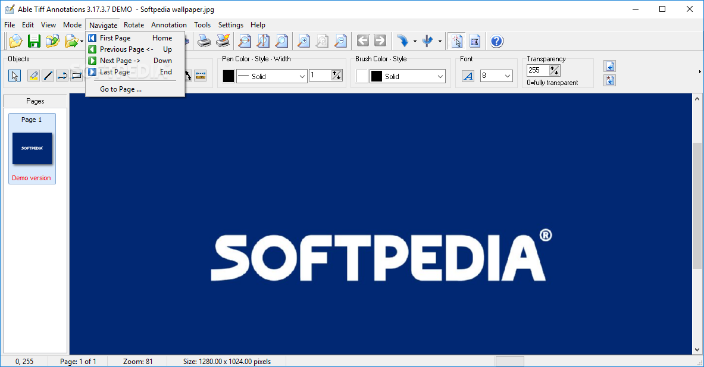Click into the pen width field

321,76
